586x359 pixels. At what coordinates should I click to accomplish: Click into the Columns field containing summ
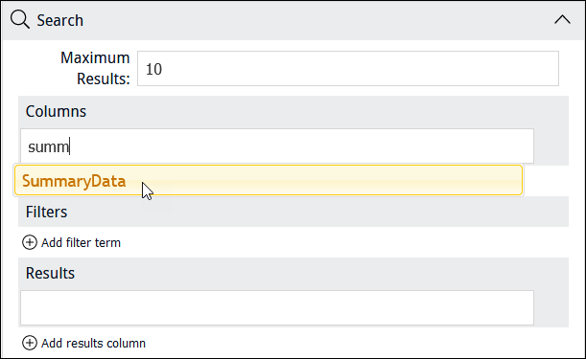[x=277, y=146]
